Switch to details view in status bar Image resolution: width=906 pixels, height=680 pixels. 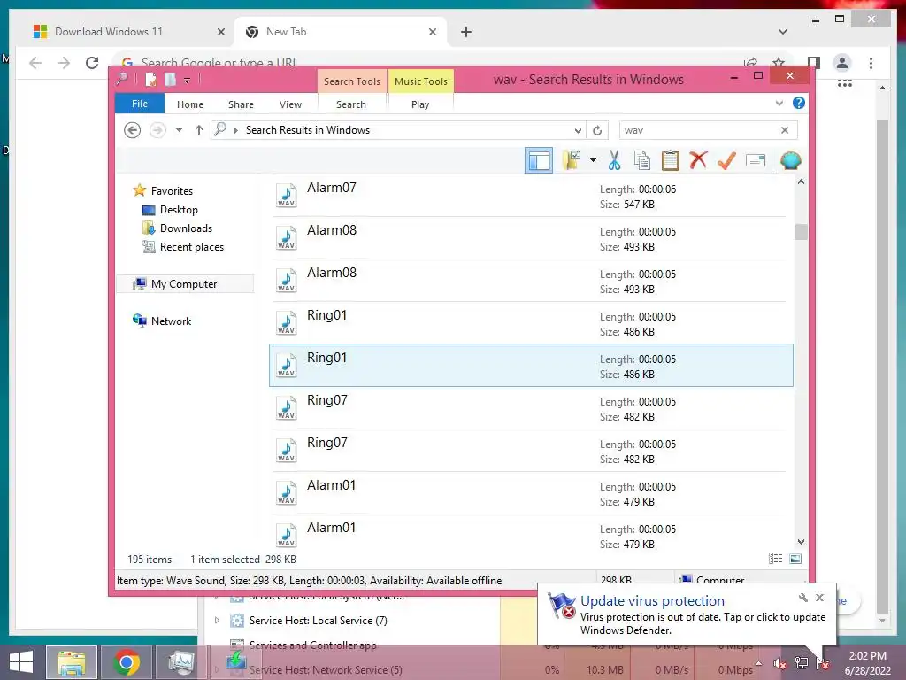pyautogui.click(x=775, y=559)
